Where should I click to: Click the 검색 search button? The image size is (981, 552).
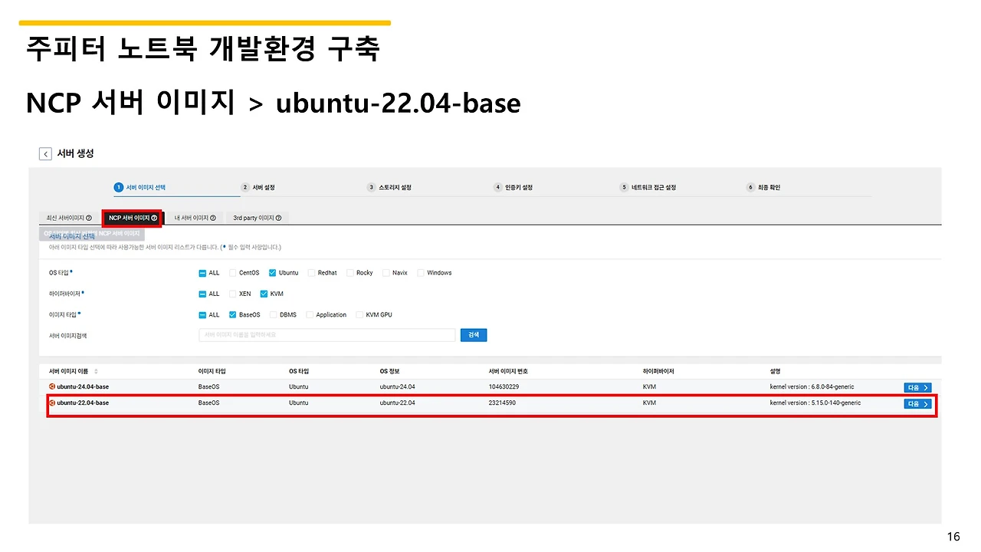point(474,335)
